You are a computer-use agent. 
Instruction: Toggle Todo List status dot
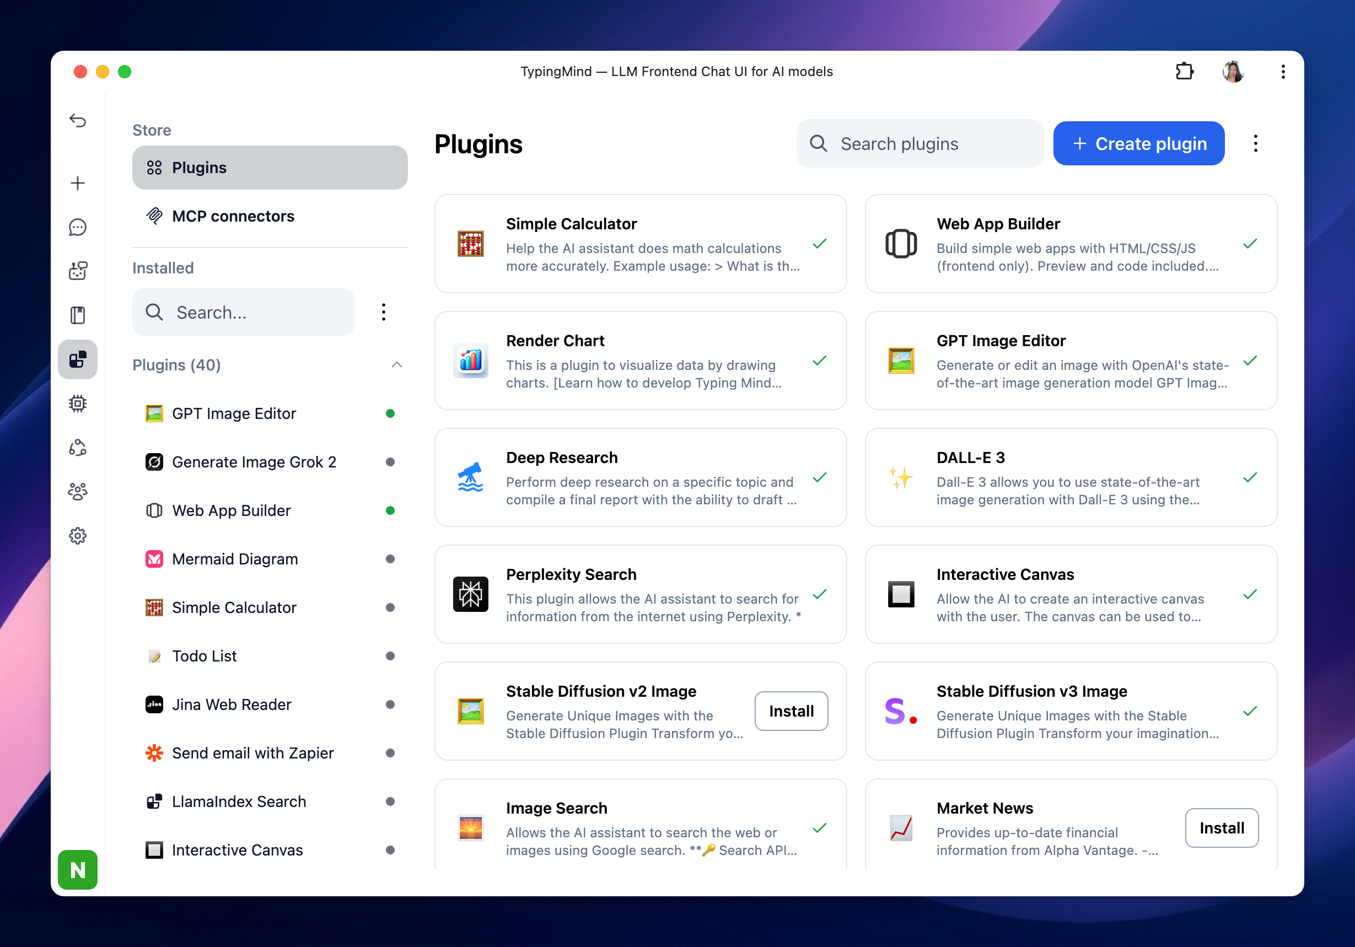pyautogui.click(x=390, y=656)
